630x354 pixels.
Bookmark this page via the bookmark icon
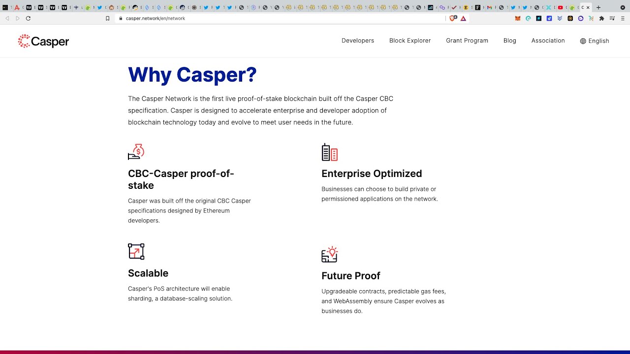tap(107, 18)
